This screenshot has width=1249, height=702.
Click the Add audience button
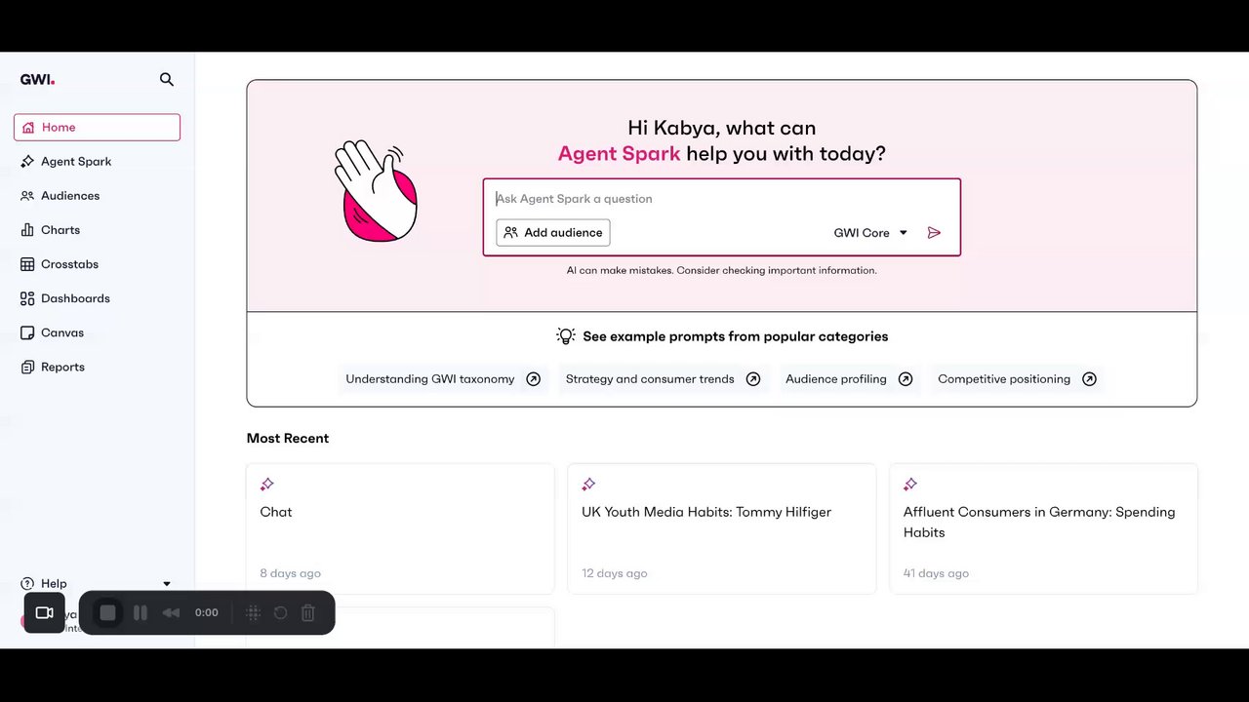[x=553, y=233]
